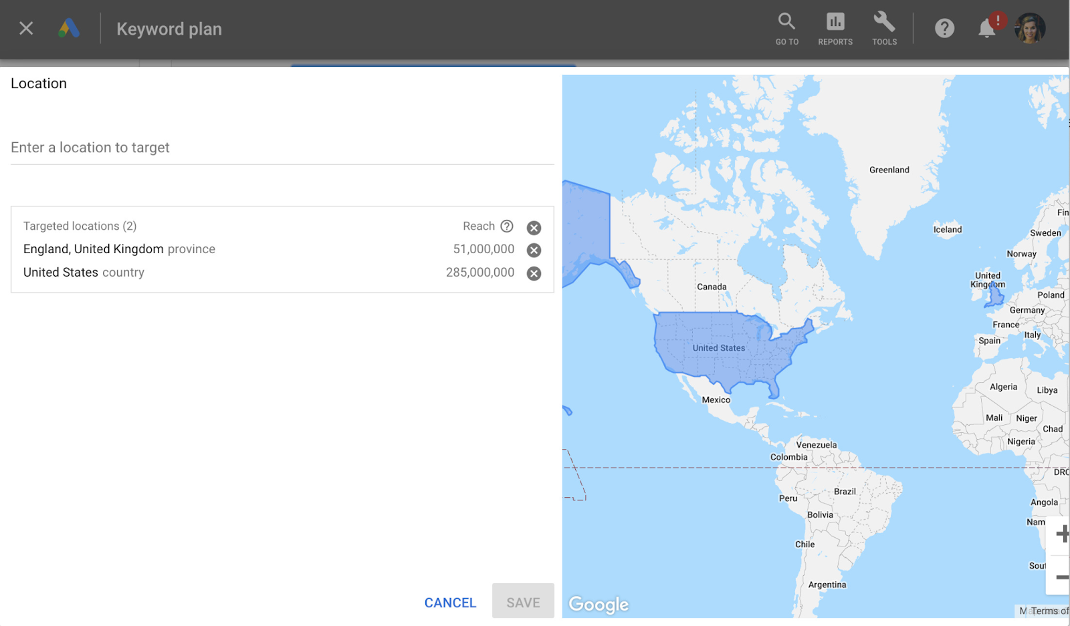The height and width of the screenshot is (626, 1070).
Task: Click the Google logo on map
Action: (x=599, y=605)
